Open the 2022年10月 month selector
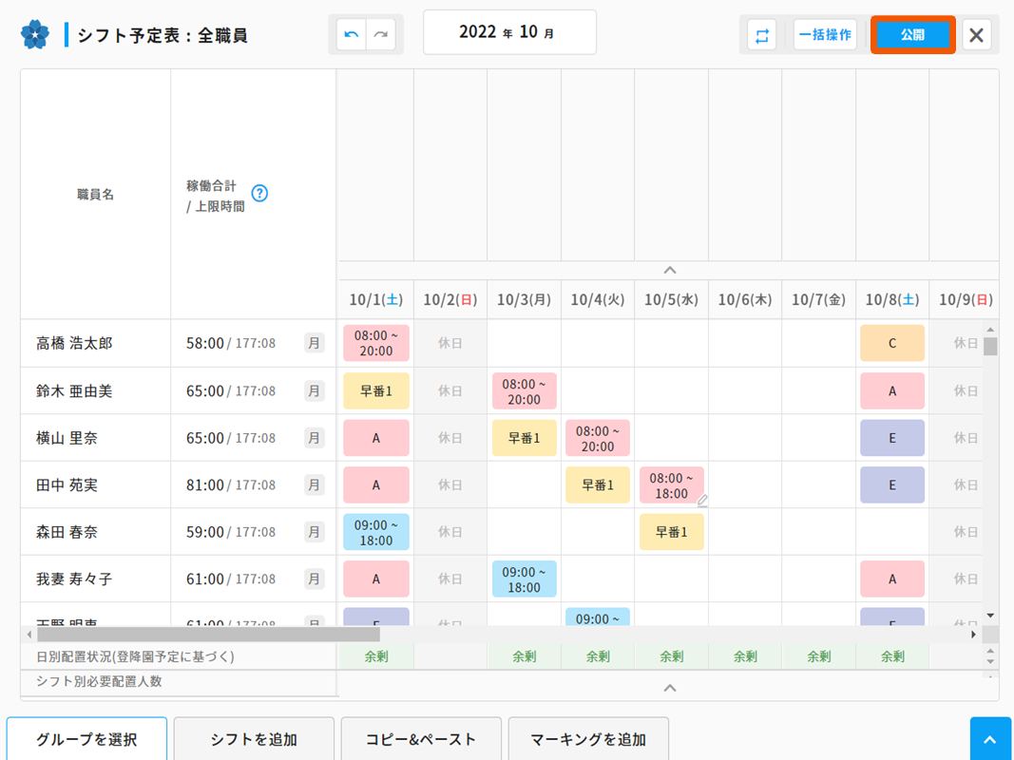1014x760 pixels. (x=509, y=32)
